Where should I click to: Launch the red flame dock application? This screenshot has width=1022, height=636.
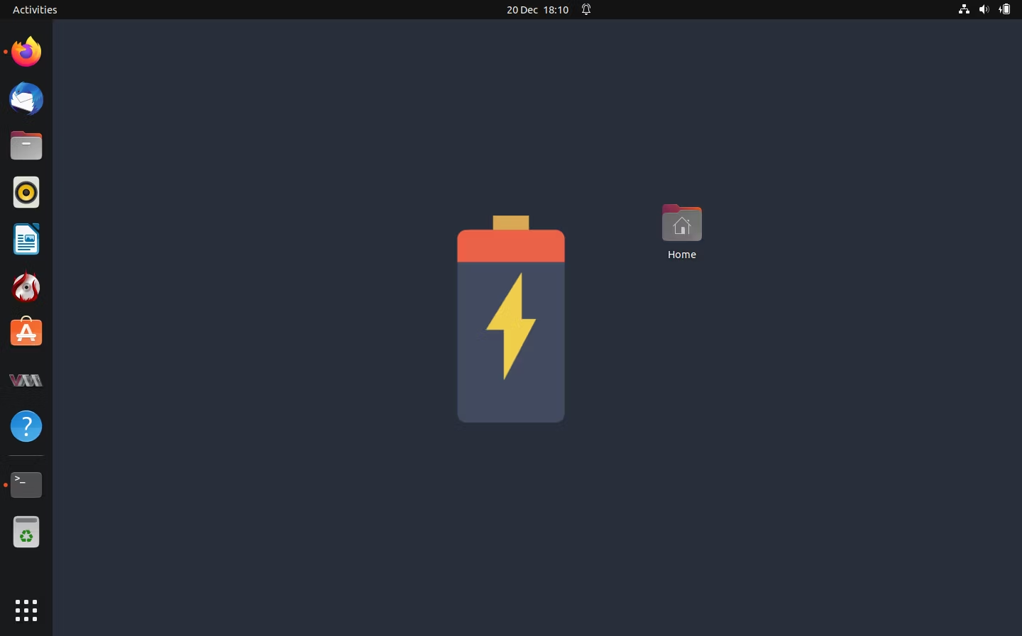(x=26, y=286)
